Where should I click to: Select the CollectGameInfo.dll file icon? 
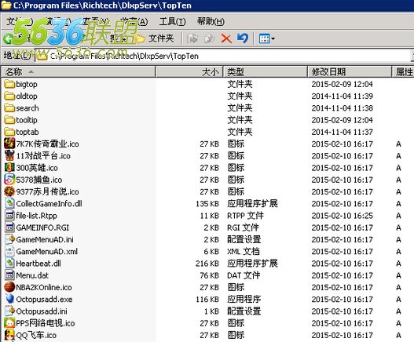point(9,204)
